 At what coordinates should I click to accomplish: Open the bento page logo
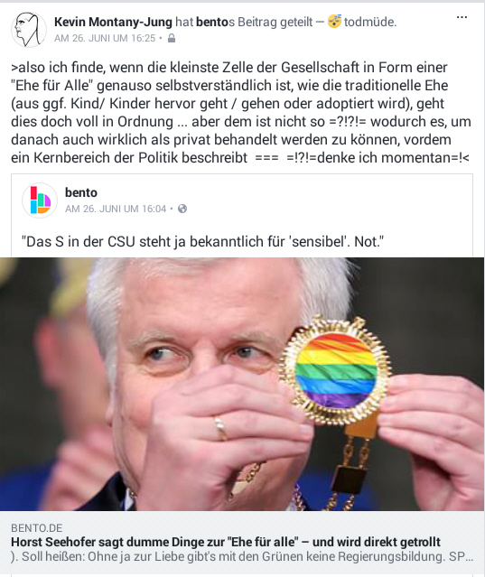(40, 200)
